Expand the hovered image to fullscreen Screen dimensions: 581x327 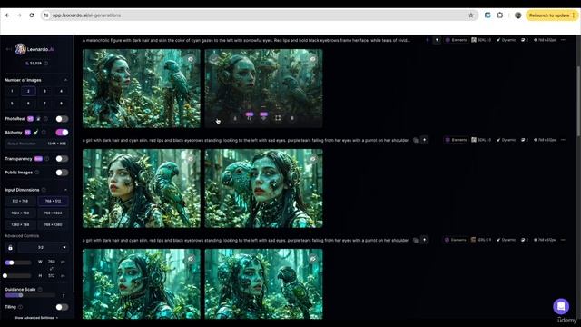pyautogui.click(x=278, y=118)
